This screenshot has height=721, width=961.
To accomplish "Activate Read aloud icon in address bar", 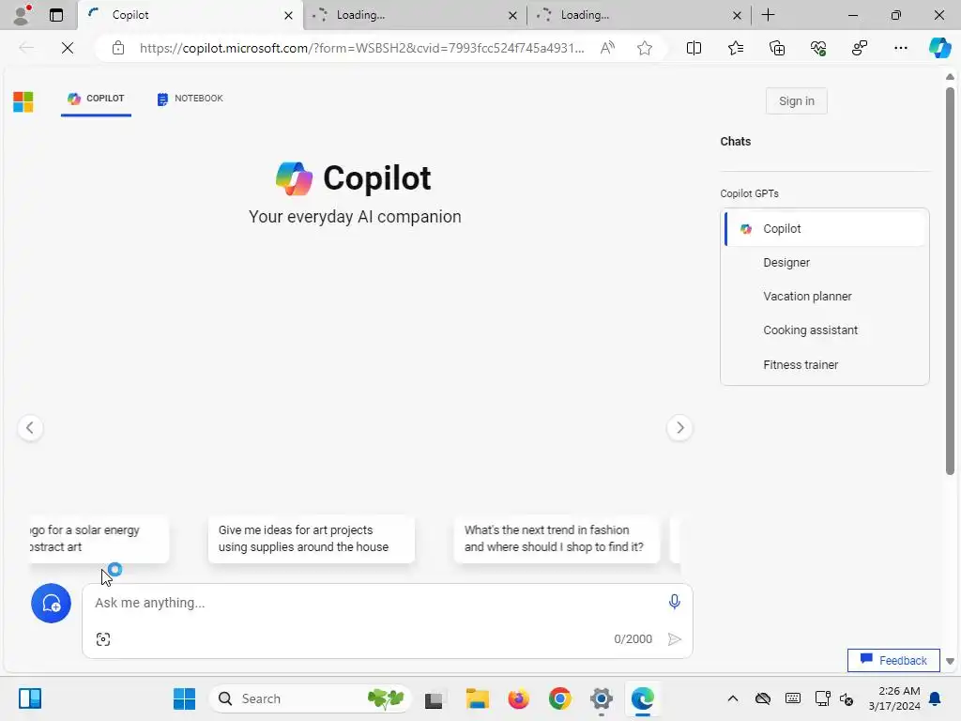I will 607,48.
